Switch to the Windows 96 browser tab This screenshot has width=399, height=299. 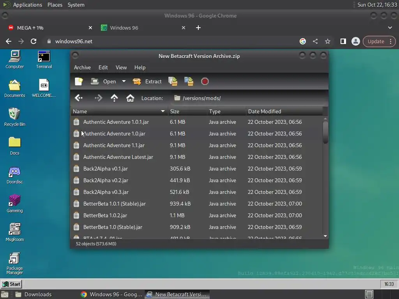click(143, 28)
